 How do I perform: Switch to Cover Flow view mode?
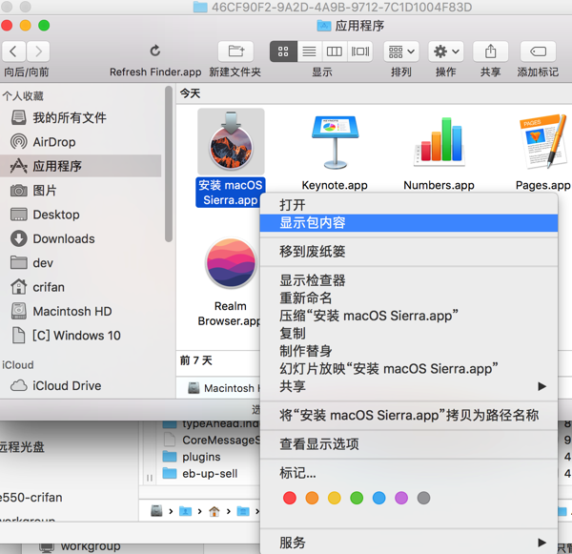(360, 51)
